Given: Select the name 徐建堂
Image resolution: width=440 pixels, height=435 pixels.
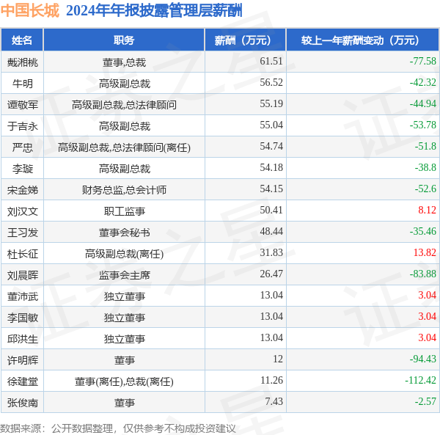Looking at the screenshot, I should [23, 382].
